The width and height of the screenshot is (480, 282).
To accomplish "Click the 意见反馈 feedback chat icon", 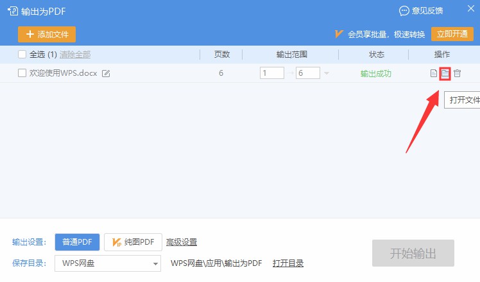I will click(404, 11).
